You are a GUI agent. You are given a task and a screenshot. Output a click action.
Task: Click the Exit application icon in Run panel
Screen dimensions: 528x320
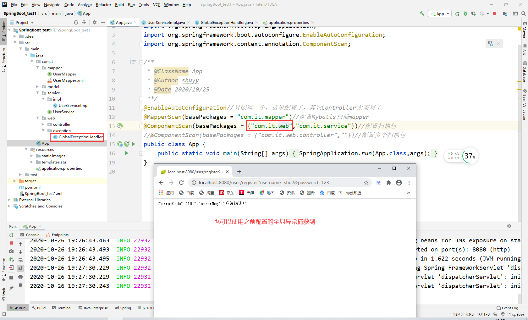11,268
